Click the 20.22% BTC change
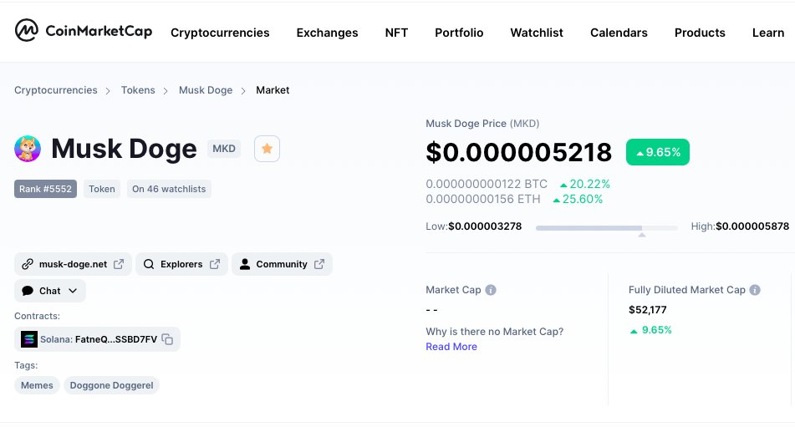The width and height of the screenshot is (795, 432). pos(584,184)
